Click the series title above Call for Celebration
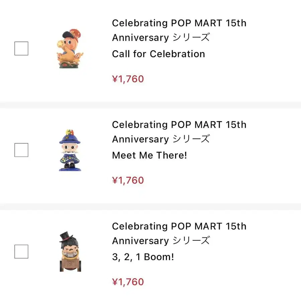This screenshot has height=301, width=301. click(x=179, y=23)
